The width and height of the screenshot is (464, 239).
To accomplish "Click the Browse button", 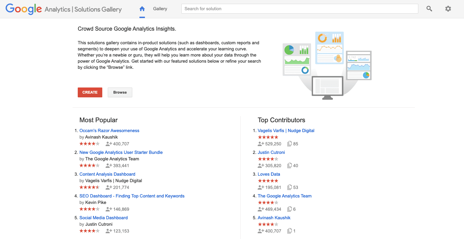I will point(120,92).
